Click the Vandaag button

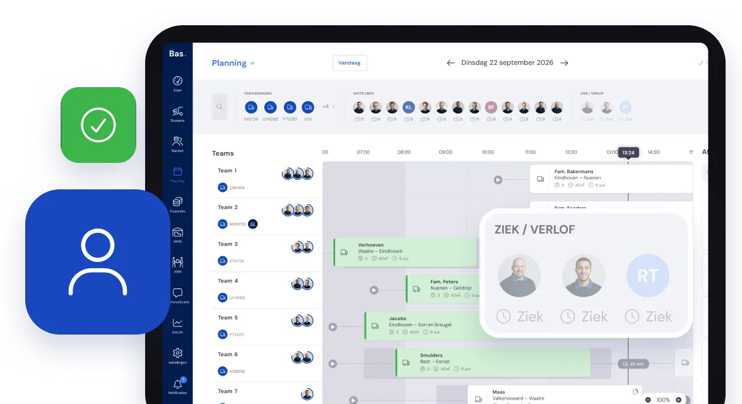coord(350,63)
